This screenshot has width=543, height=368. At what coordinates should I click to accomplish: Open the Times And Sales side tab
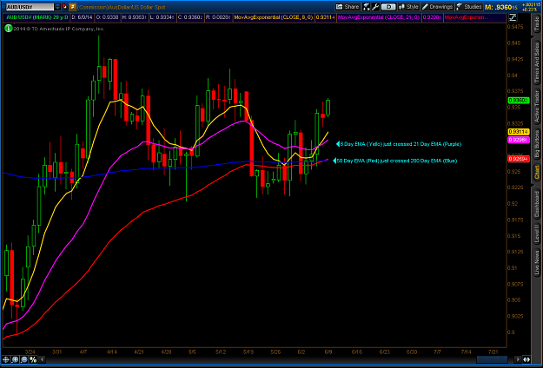[x=537, y=62]
